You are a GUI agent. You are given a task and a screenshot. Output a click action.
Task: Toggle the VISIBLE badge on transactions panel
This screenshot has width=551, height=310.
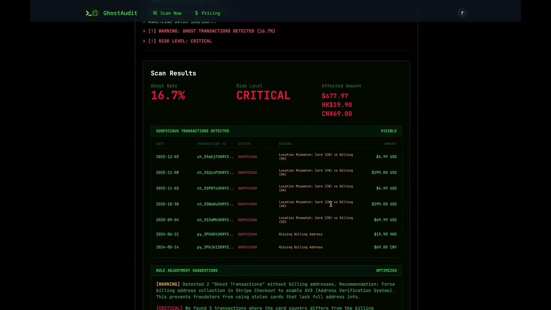(x=389, y=130)
